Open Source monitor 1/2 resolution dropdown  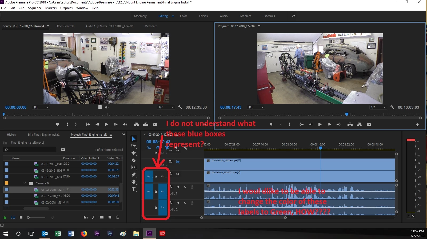pyautogui.click(x=166, y=107)
